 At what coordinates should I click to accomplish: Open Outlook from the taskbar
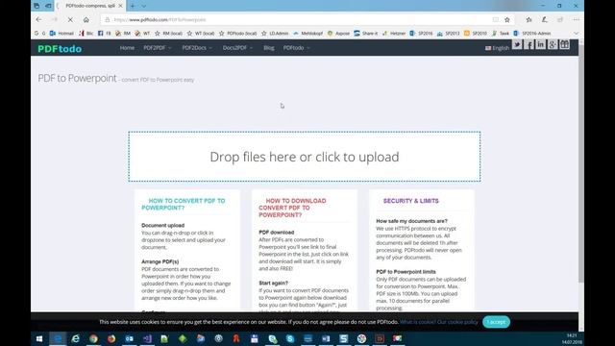point(130,338)
